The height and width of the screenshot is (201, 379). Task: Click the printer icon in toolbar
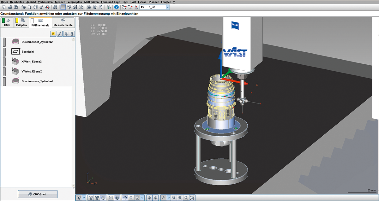click(89, 7)
